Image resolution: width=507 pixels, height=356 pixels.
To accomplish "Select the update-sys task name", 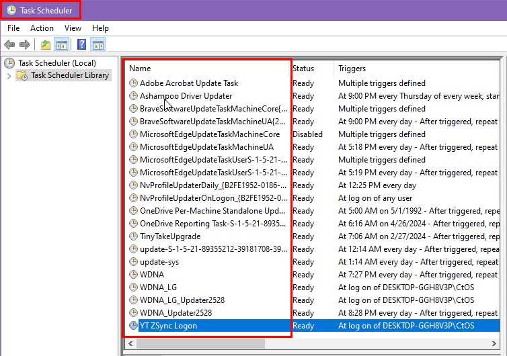I will (159, 262).
